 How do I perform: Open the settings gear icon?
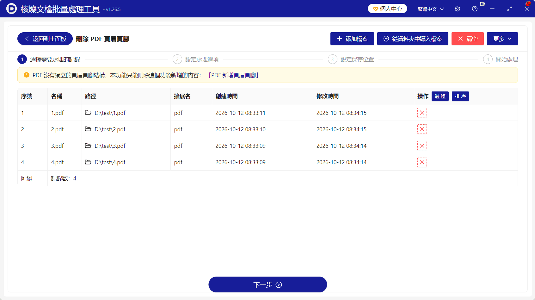click(457, 9)
